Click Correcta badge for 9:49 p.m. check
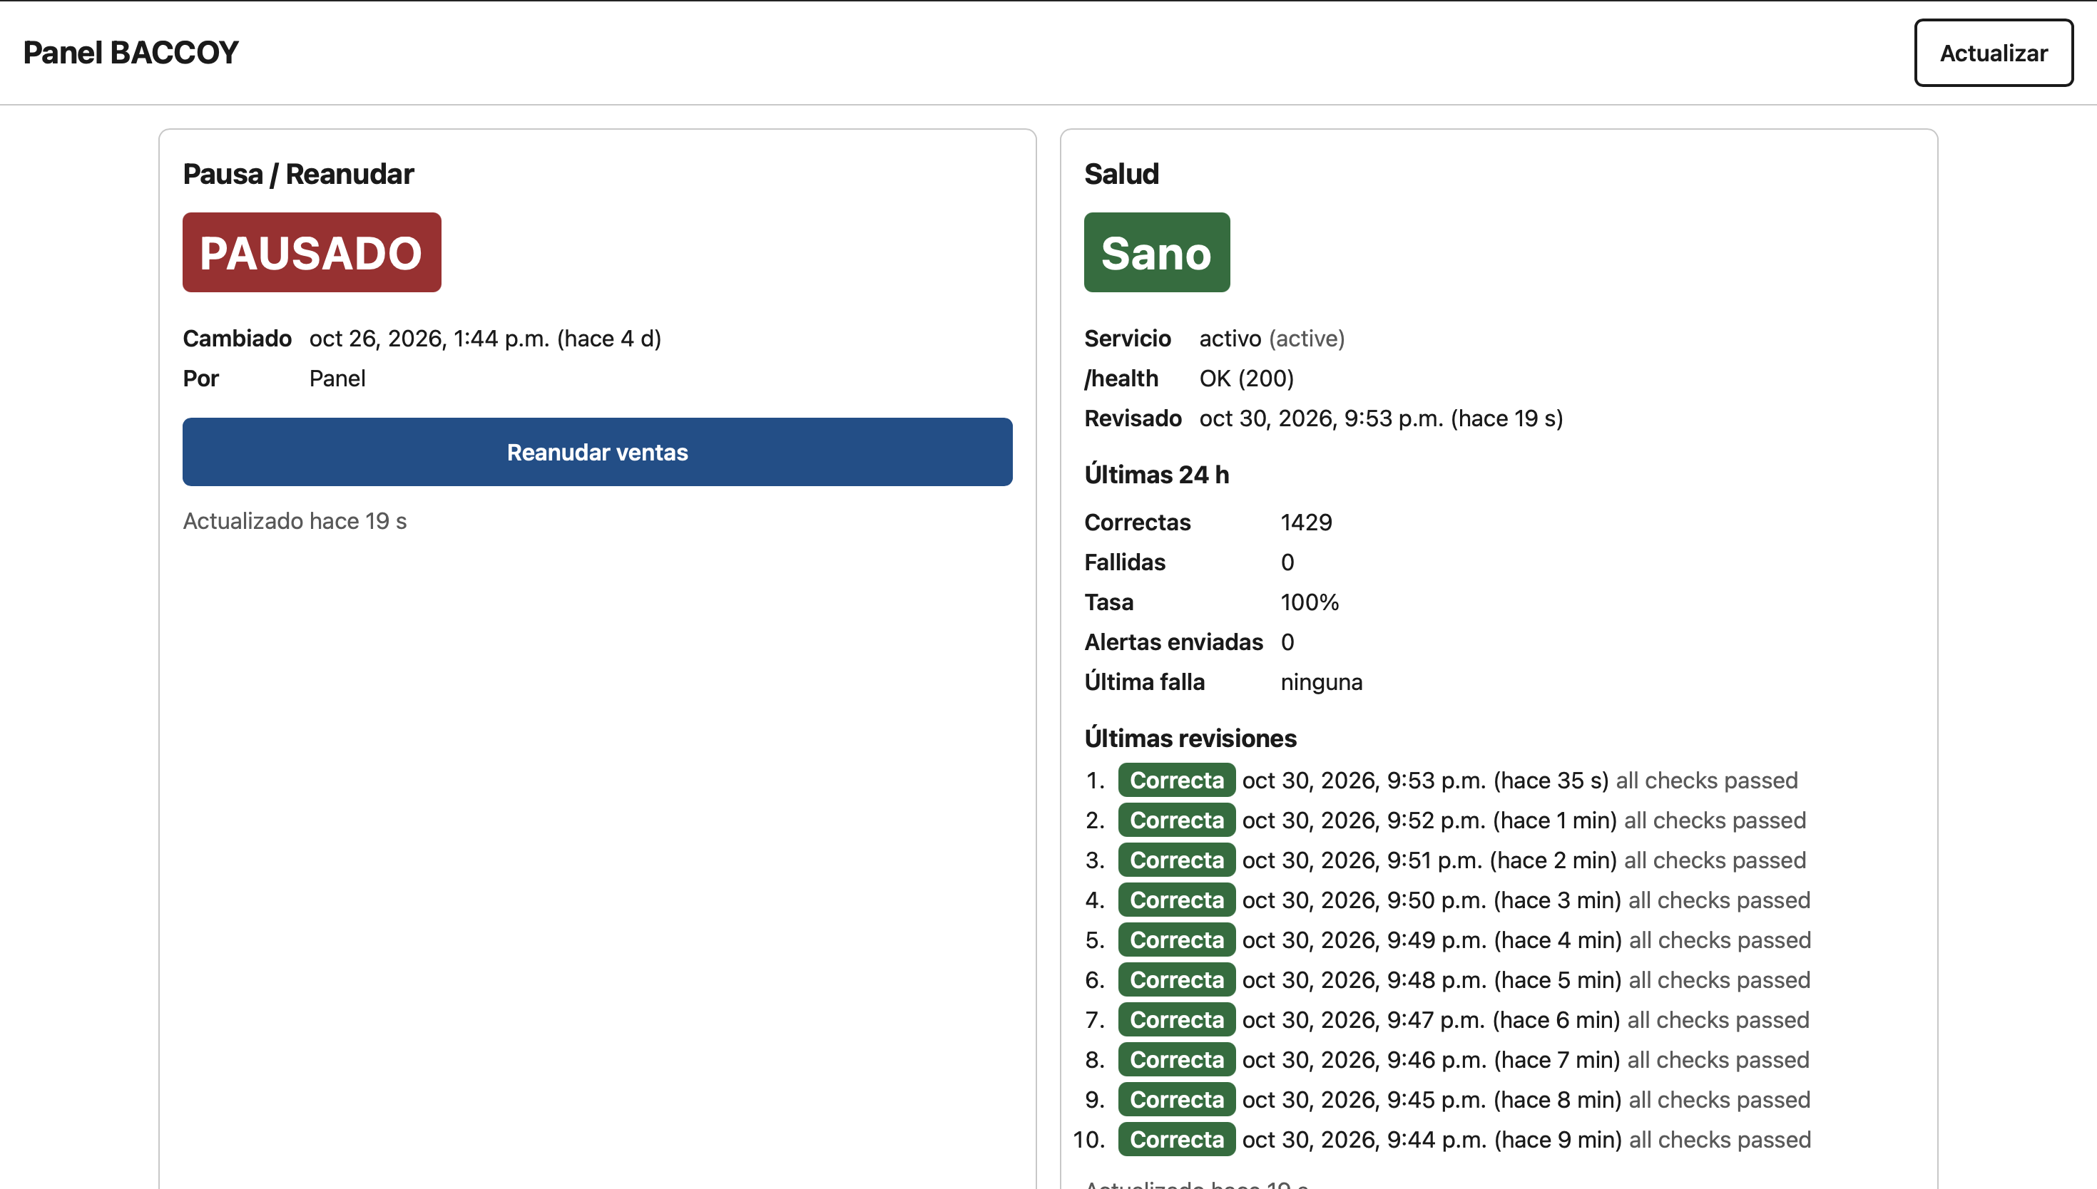 pos(1176,940)
